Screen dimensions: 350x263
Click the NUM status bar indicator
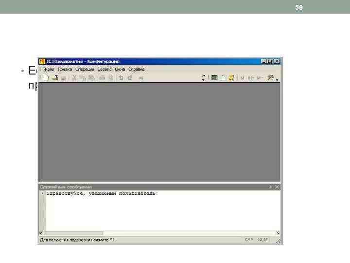(262, 240)
